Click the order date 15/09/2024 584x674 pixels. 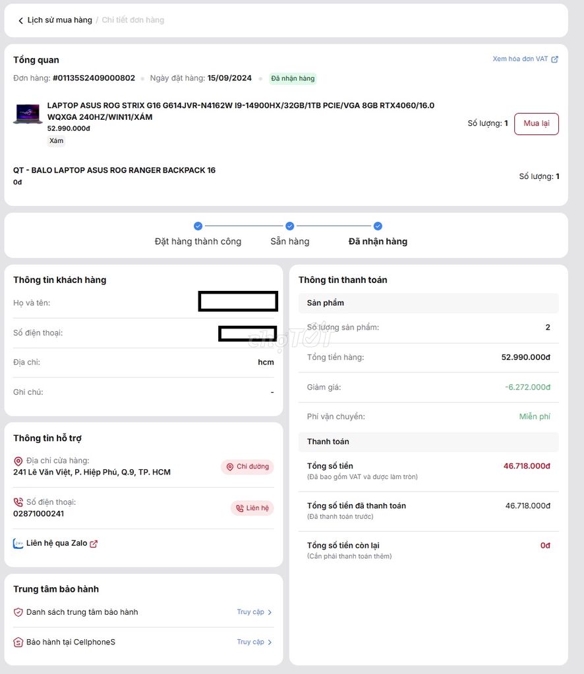pyautogui.click(x=229, y=78)
